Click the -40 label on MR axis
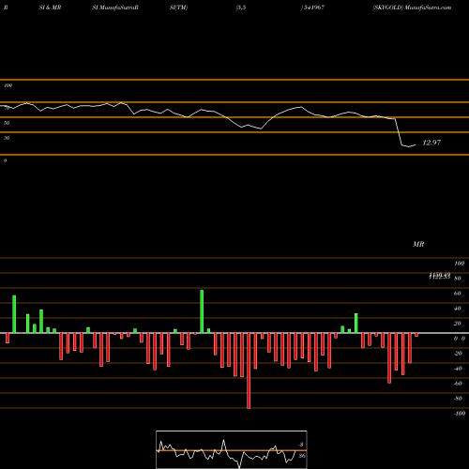This screenshot has height=469, width=469. point(458,369)
